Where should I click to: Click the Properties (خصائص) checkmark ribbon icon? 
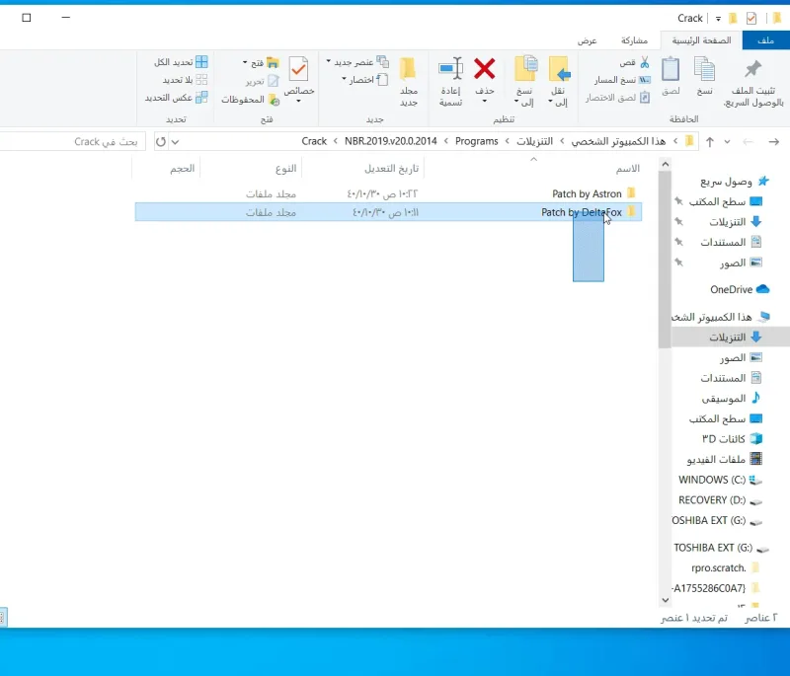(298, 69)
